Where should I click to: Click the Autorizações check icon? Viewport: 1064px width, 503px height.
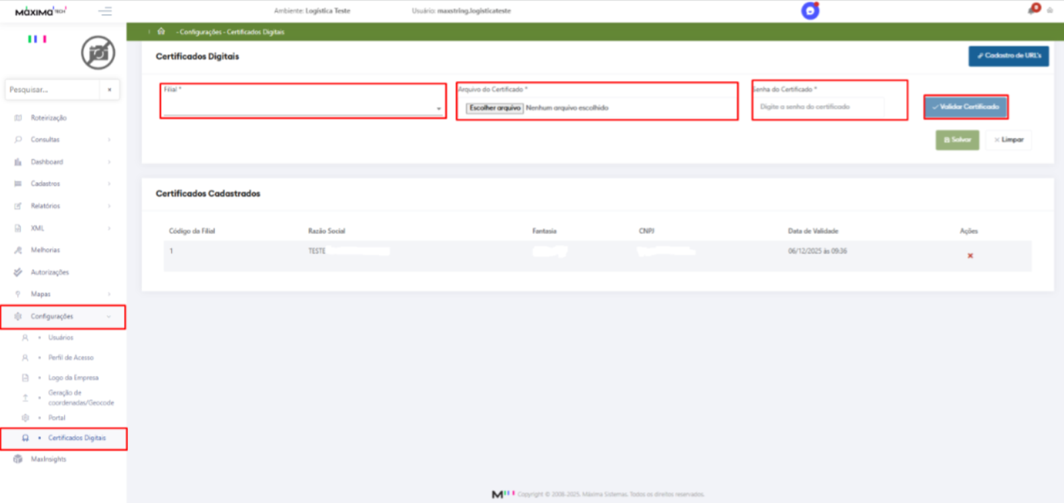18,272
